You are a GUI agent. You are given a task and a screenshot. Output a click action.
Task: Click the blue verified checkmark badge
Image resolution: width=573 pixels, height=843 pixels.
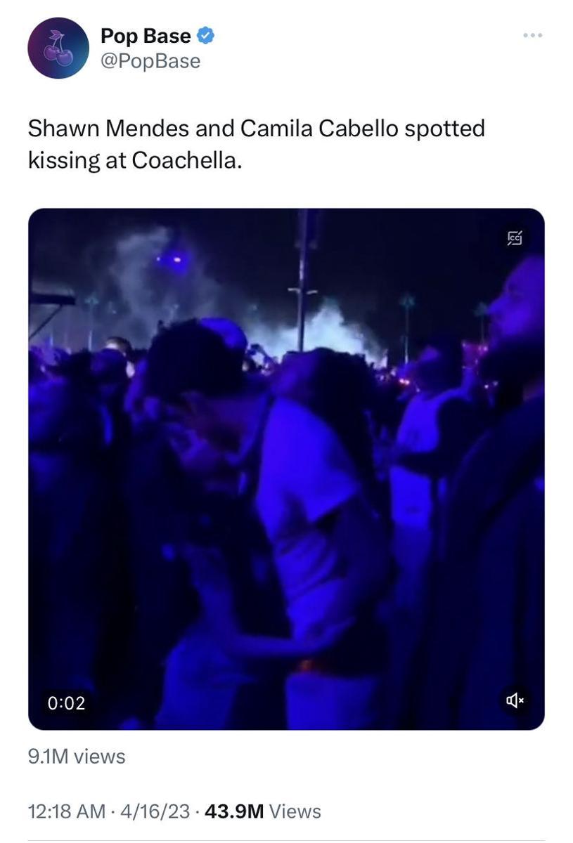point(205,35)
